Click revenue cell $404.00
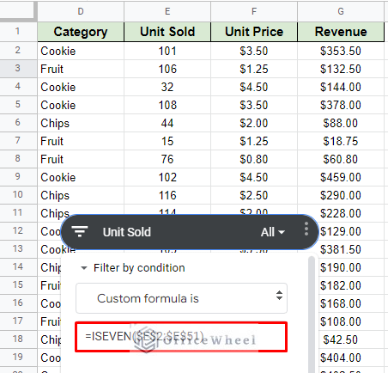 click(x=351, y=358)
